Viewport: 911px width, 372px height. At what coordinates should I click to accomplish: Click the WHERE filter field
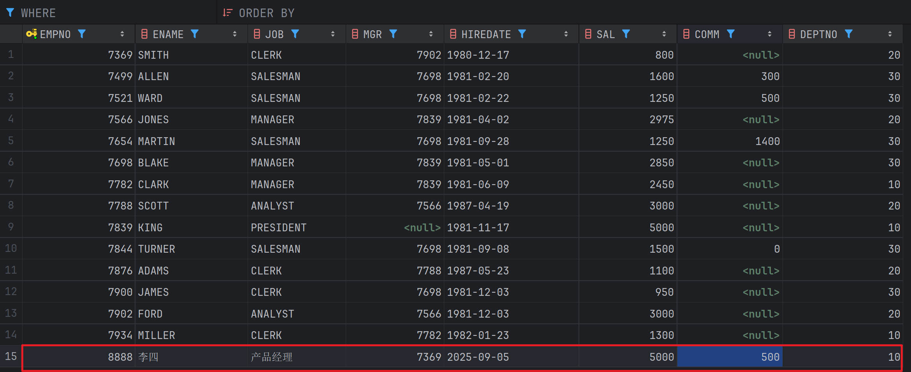click(117, 13)
